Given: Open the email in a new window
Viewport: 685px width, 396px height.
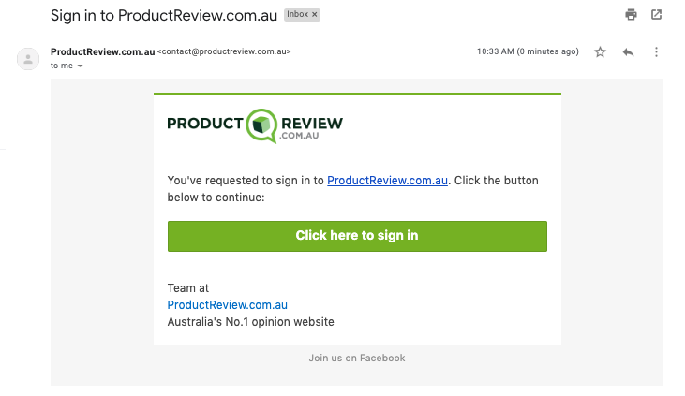Looking at the screenshot, I should (x=656, y=15).
